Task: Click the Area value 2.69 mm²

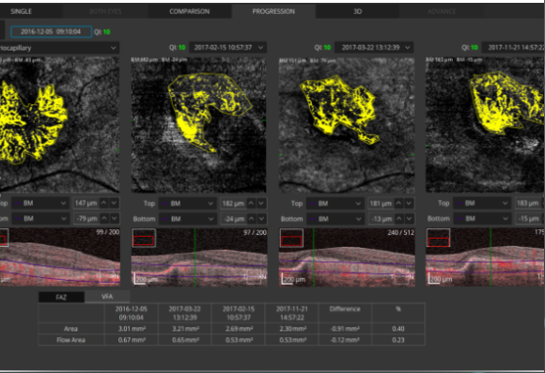Action: coord(239,329)
